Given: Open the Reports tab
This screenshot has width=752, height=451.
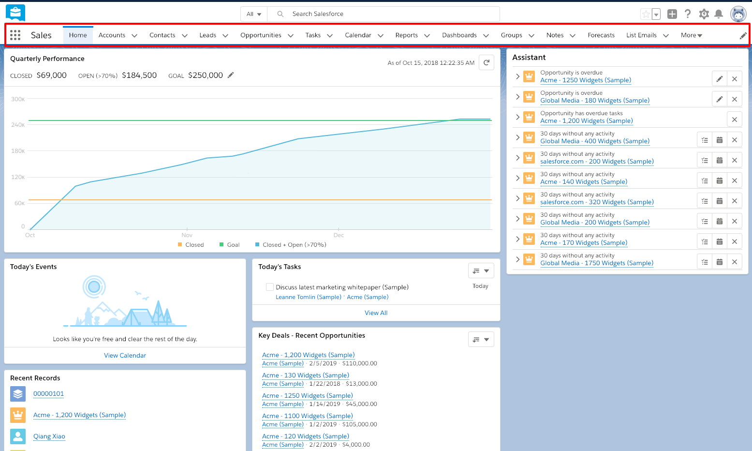Looking at the screenshot, I should (407, 35).
